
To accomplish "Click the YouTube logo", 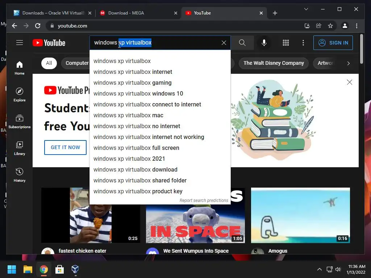I will [49, 43].
